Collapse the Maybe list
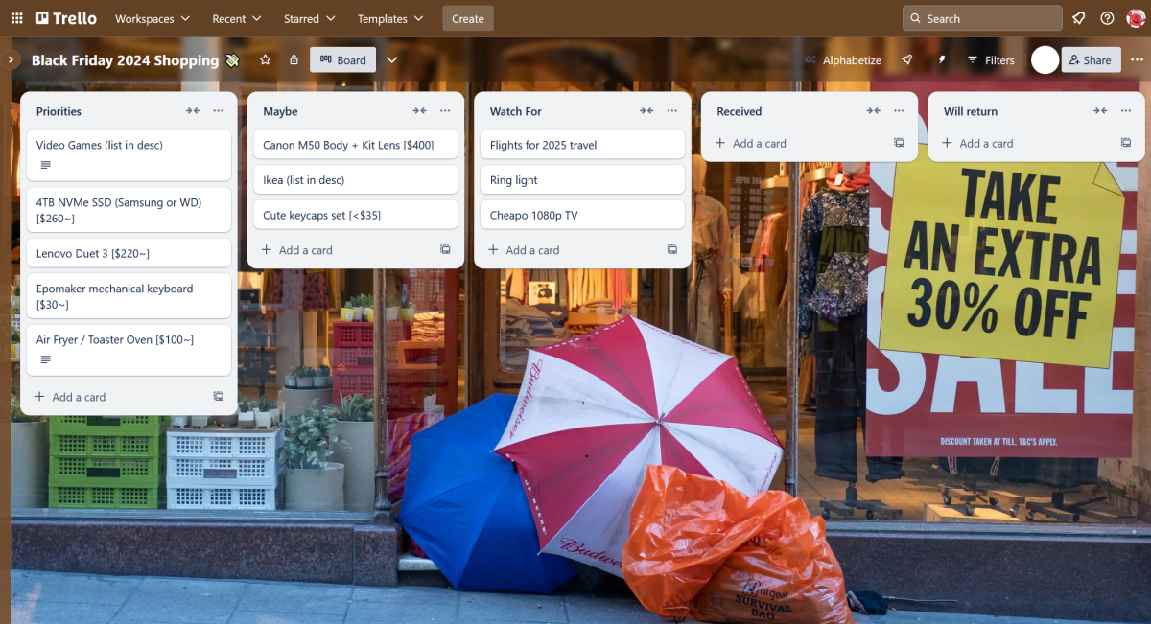 420,110
